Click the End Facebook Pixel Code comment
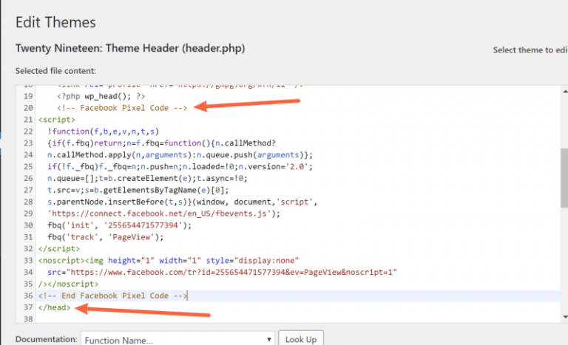568x345 pixels. (112, 296)
